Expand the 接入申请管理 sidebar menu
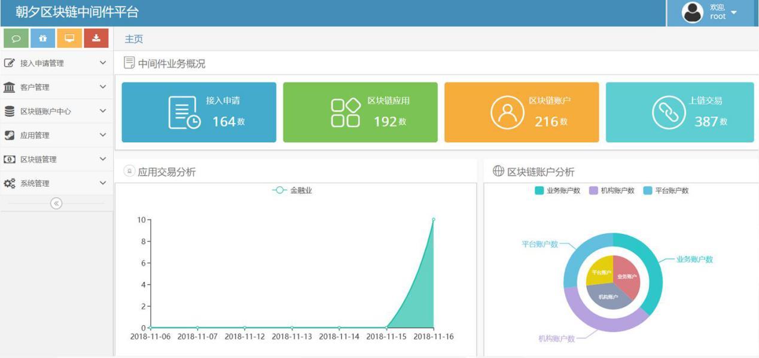759x358 pixels. point(56,63)
